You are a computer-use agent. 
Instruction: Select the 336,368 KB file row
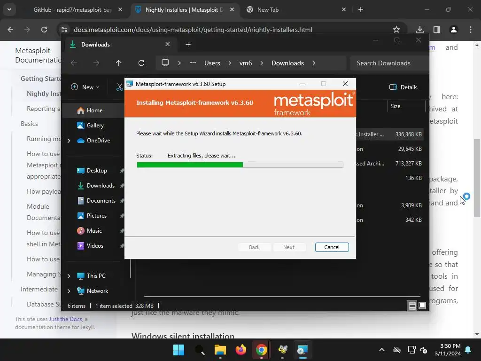[389, 134]
